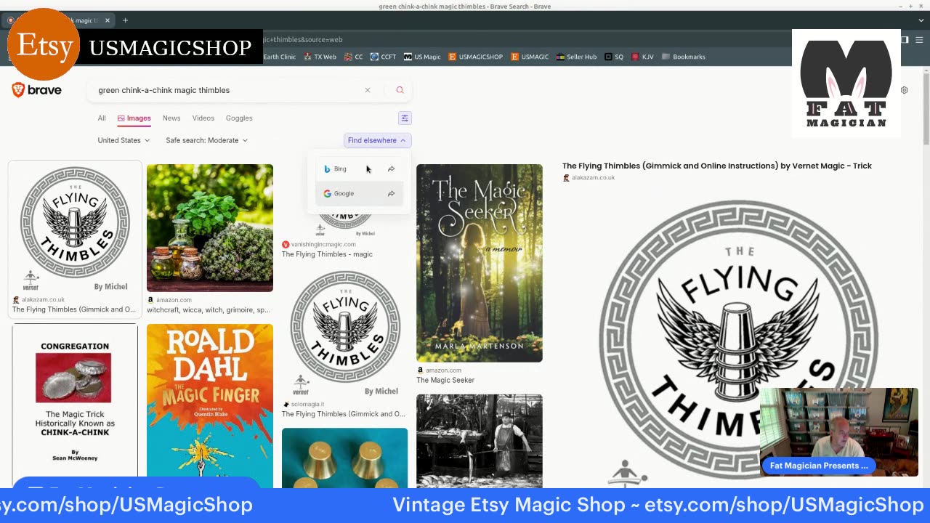Open the CCFT bookmark
The image size is (930, 523).
(383, 57)
